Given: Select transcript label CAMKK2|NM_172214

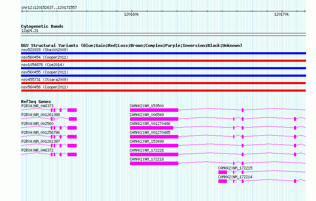Looking at the screenshot, I should 235,177.
